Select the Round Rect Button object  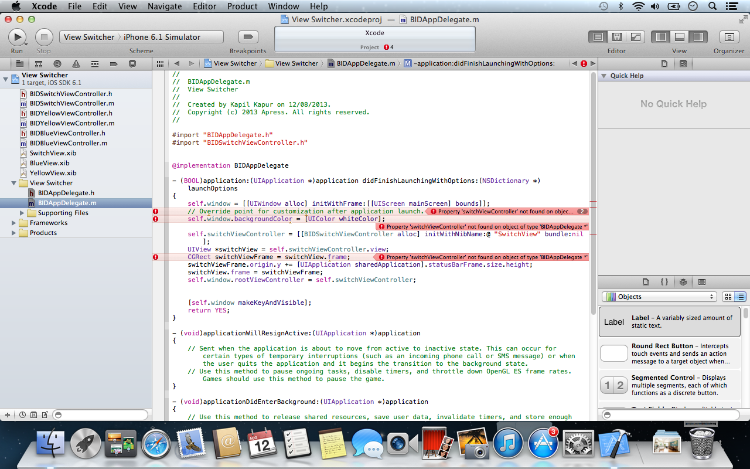[670, 354]
